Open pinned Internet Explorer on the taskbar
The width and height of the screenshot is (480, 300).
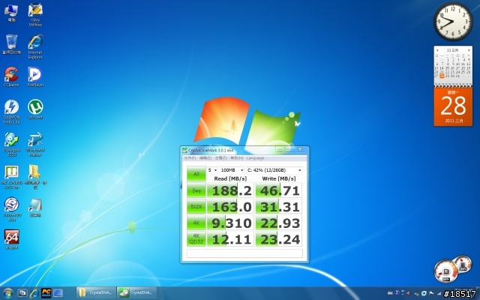click(x=34, y=293)
